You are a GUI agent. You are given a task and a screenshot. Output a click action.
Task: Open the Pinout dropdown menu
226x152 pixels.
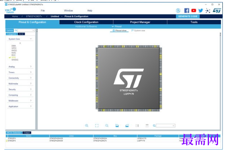(x=117, y=26)
